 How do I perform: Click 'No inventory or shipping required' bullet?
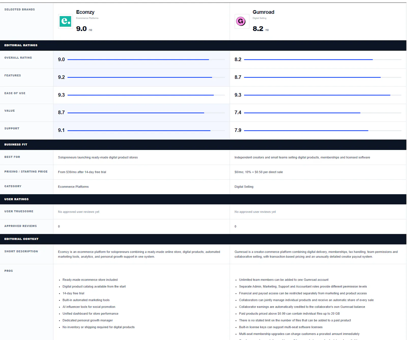pos(98,327)
